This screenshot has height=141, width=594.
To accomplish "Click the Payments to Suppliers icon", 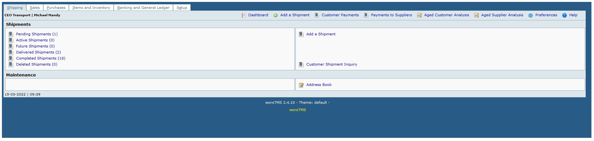I will 366,15.
